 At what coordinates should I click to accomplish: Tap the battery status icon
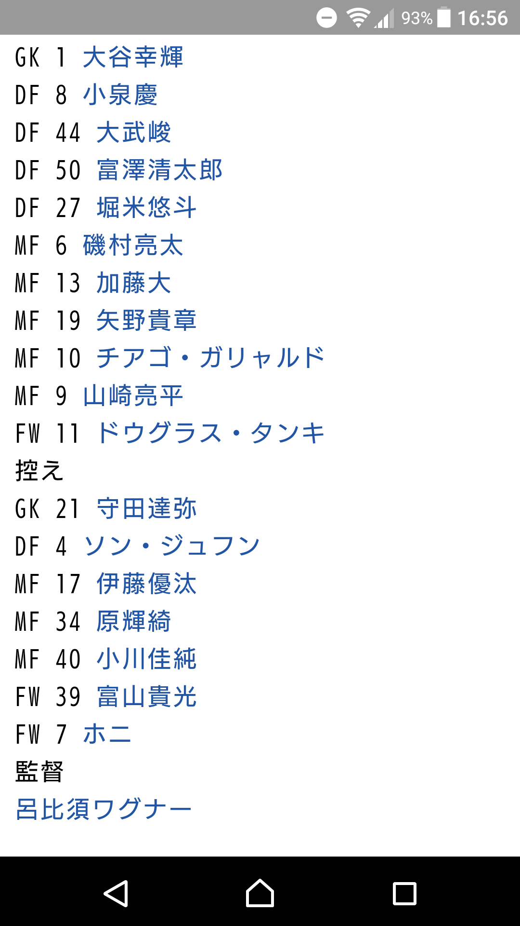point(444,18)
